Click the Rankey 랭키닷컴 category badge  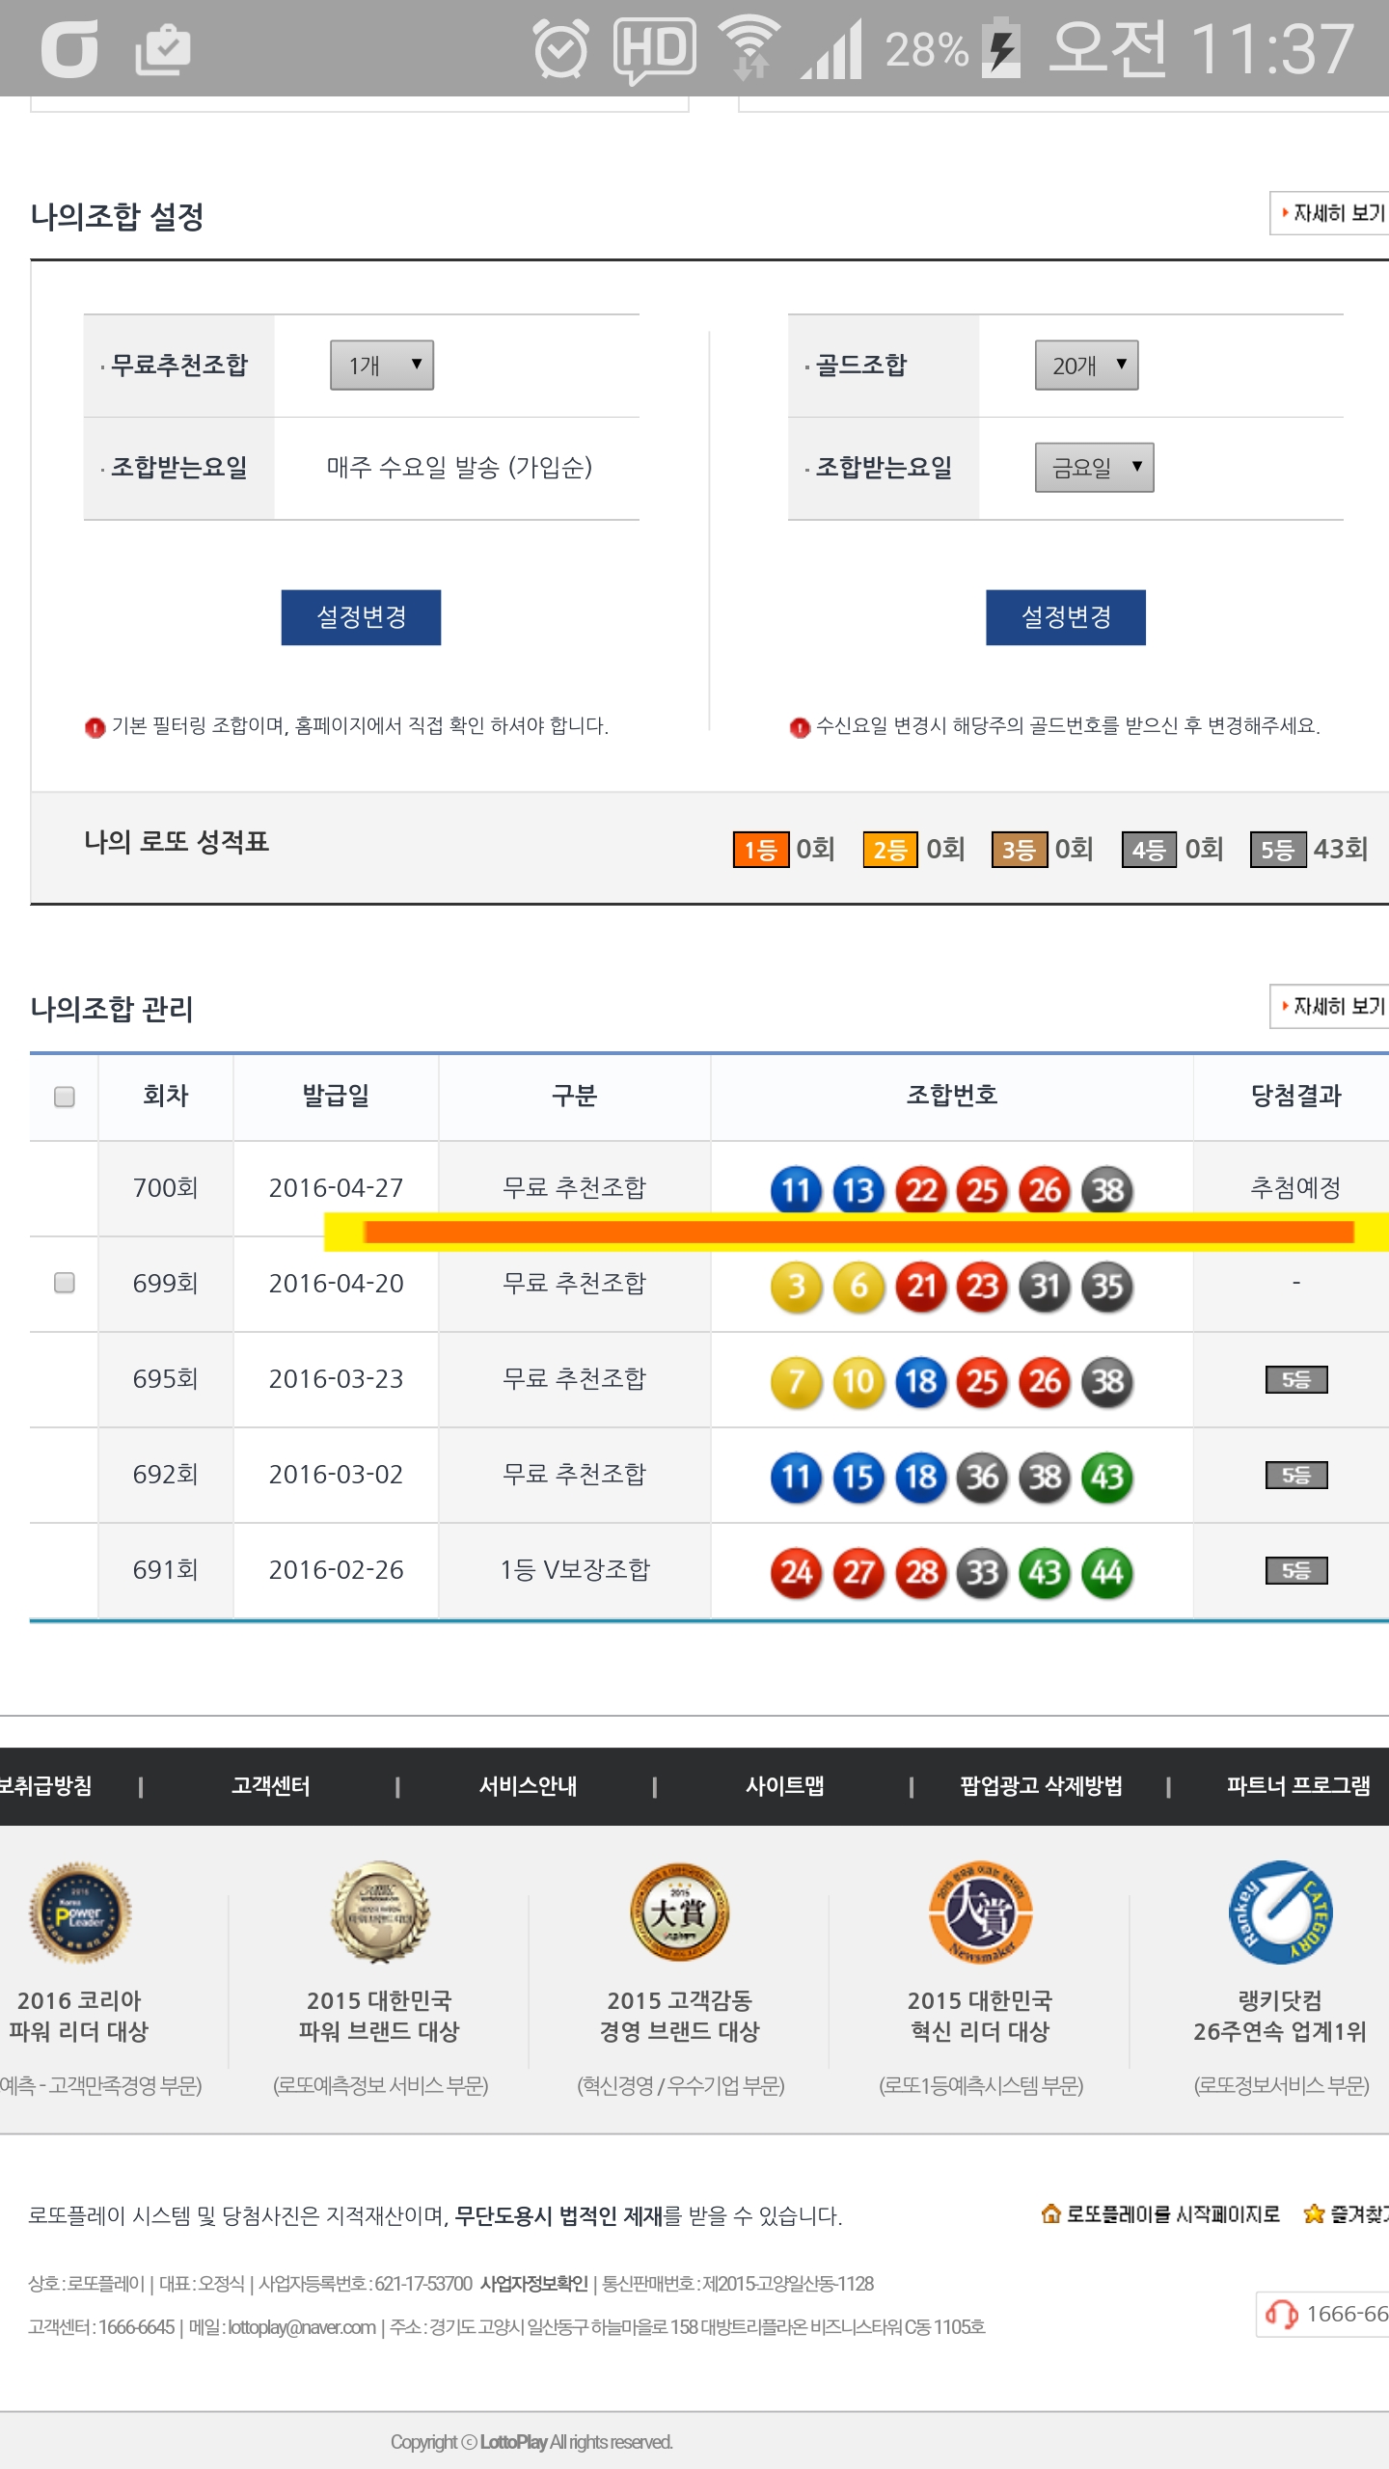point(1280,1912)
